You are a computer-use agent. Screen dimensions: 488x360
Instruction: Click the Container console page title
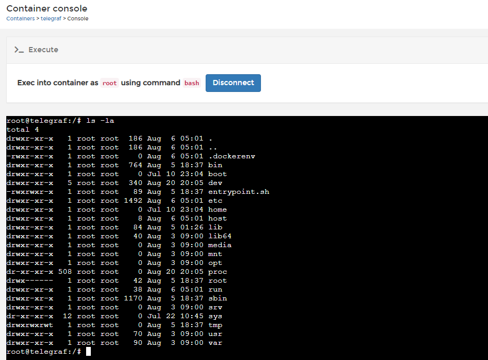(x=46, y=8)
